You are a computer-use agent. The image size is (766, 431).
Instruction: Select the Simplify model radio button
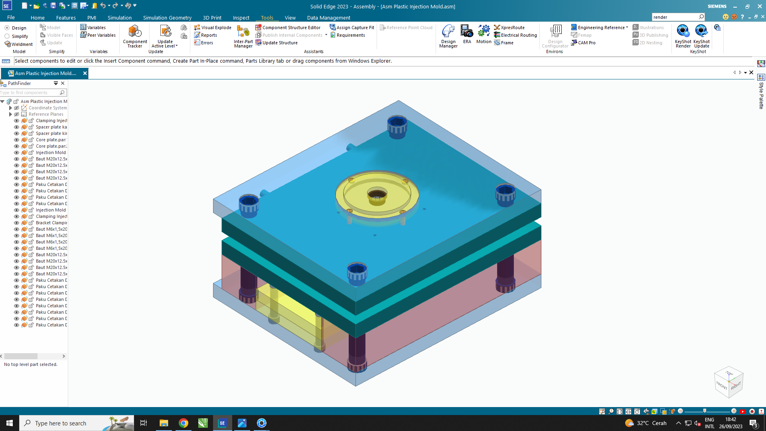tap(7, 36)
